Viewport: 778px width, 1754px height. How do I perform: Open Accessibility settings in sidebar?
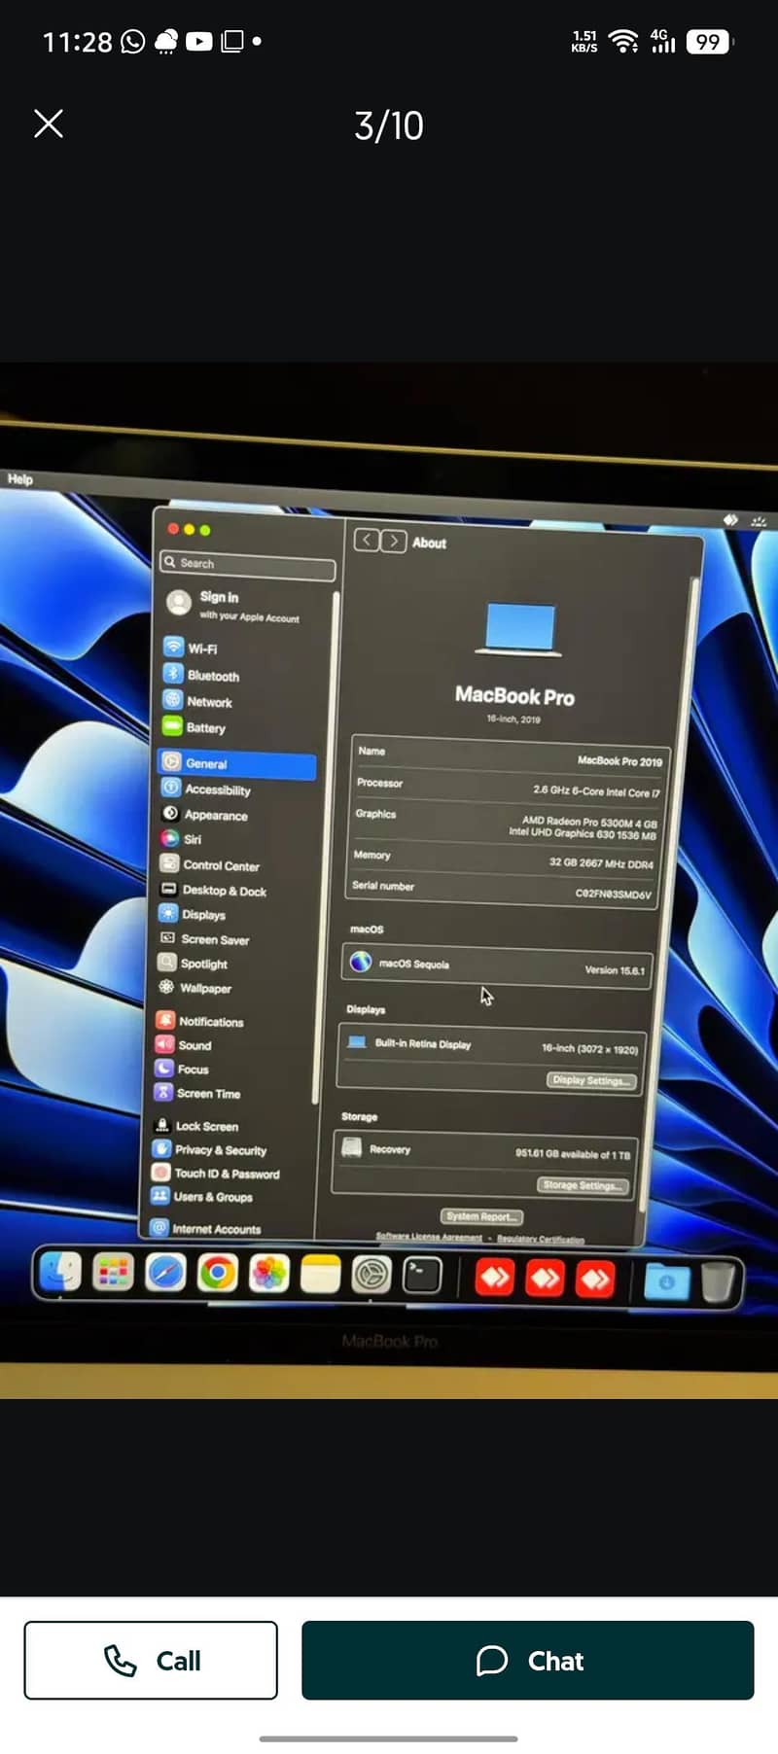click(206, 789)
